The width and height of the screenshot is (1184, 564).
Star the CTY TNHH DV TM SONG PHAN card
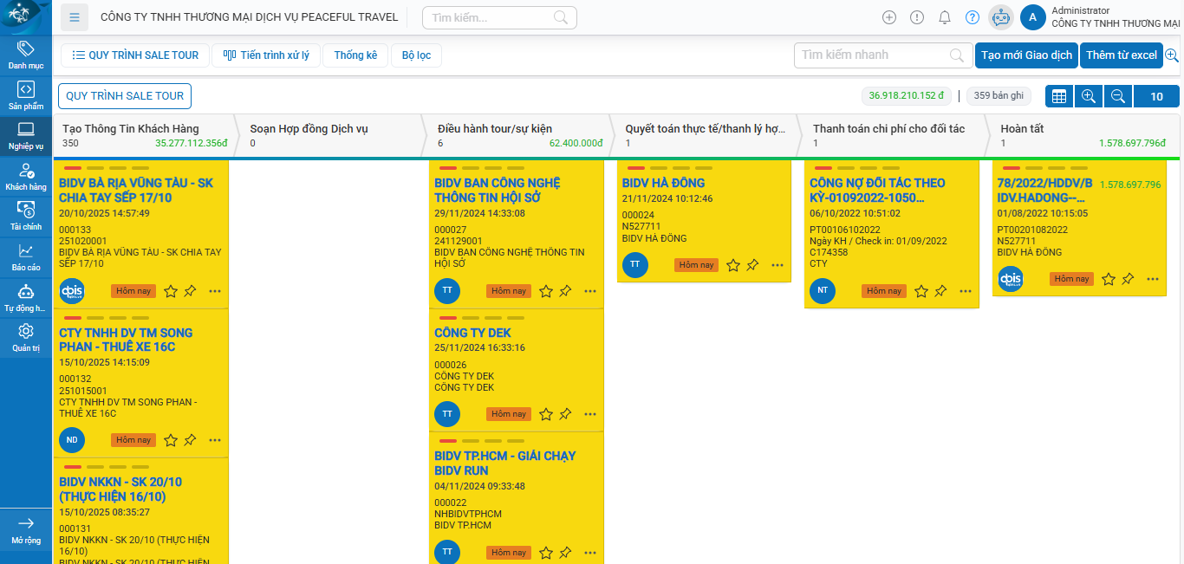pyautogui.click(x=171, y=440)
